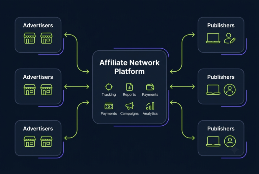Select the left store icon in middle Advertisers card
Screen dimensions: 259x174
click(30, 90)
